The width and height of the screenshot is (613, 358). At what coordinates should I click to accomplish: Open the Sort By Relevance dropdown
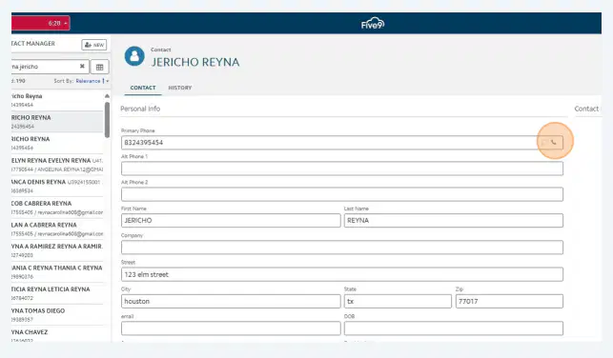point(92,81)
